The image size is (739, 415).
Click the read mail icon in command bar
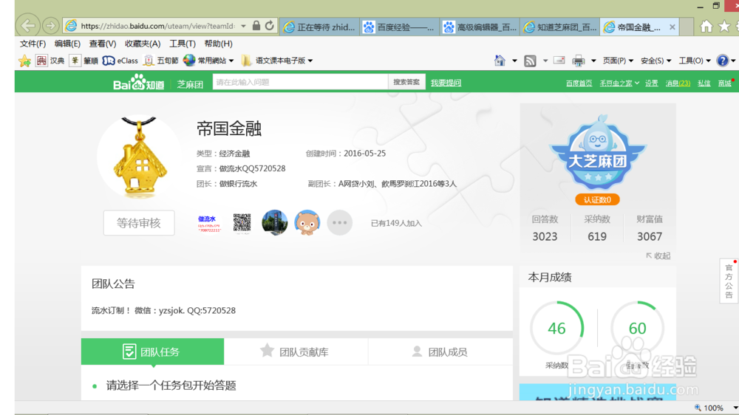coord(559,61)
